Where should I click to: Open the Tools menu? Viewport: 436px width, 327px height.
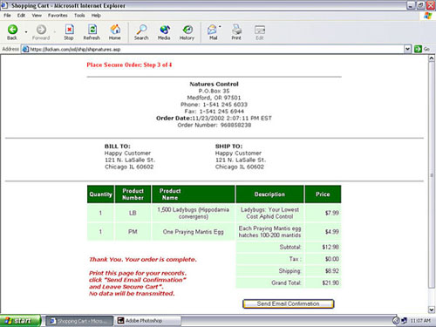pyautogui.click(x=79, y=16)
